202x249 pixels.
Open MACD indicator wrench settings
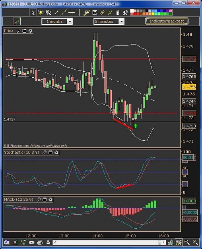pyautogui.click(x=39, y=199)
